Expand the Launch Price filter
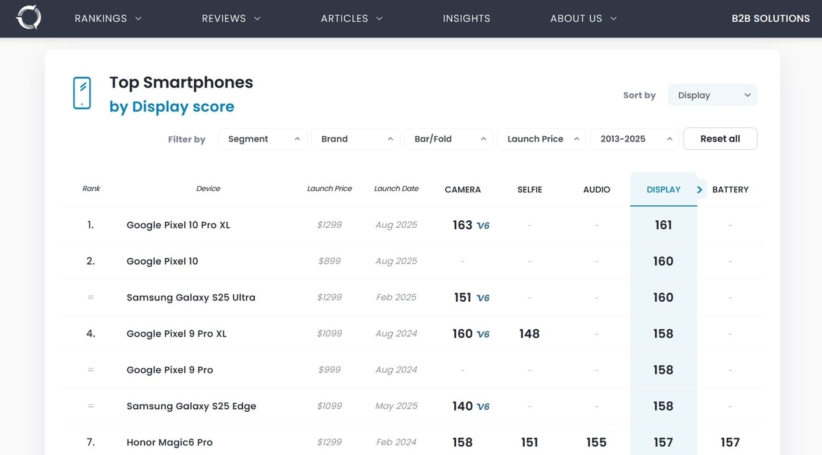 542,139
